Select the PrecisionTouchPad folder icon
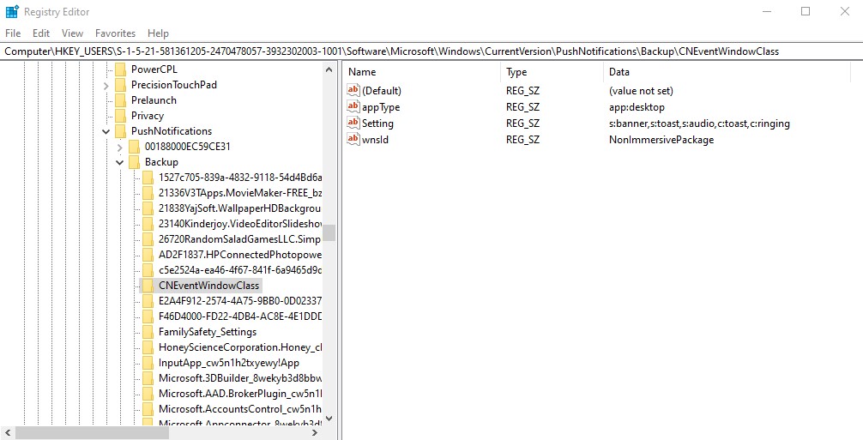The image size is (863, 440). pos(121,85)
